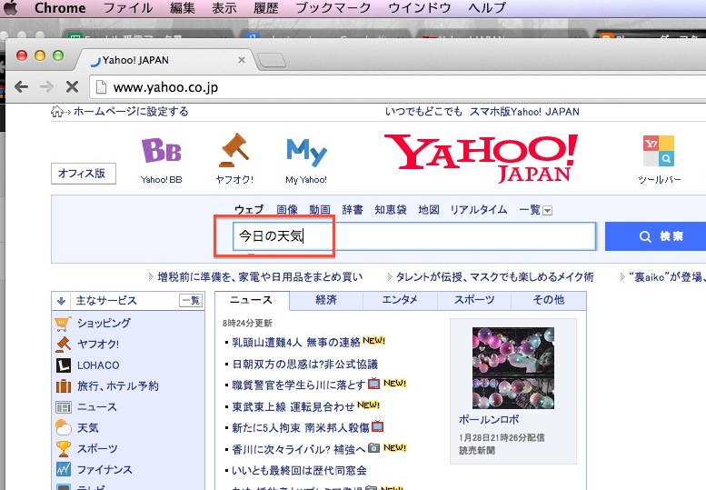
Task: Switch to the ニュース news tab
Action: [x=252, y=300]
